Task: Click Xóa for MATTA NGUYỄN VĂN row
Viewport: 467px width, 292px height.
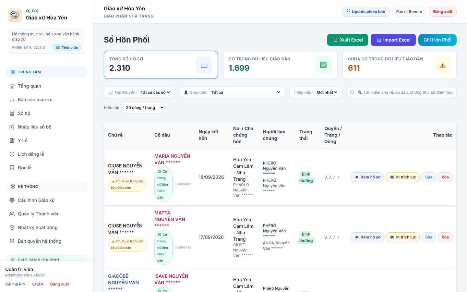Action: (445, 237)
